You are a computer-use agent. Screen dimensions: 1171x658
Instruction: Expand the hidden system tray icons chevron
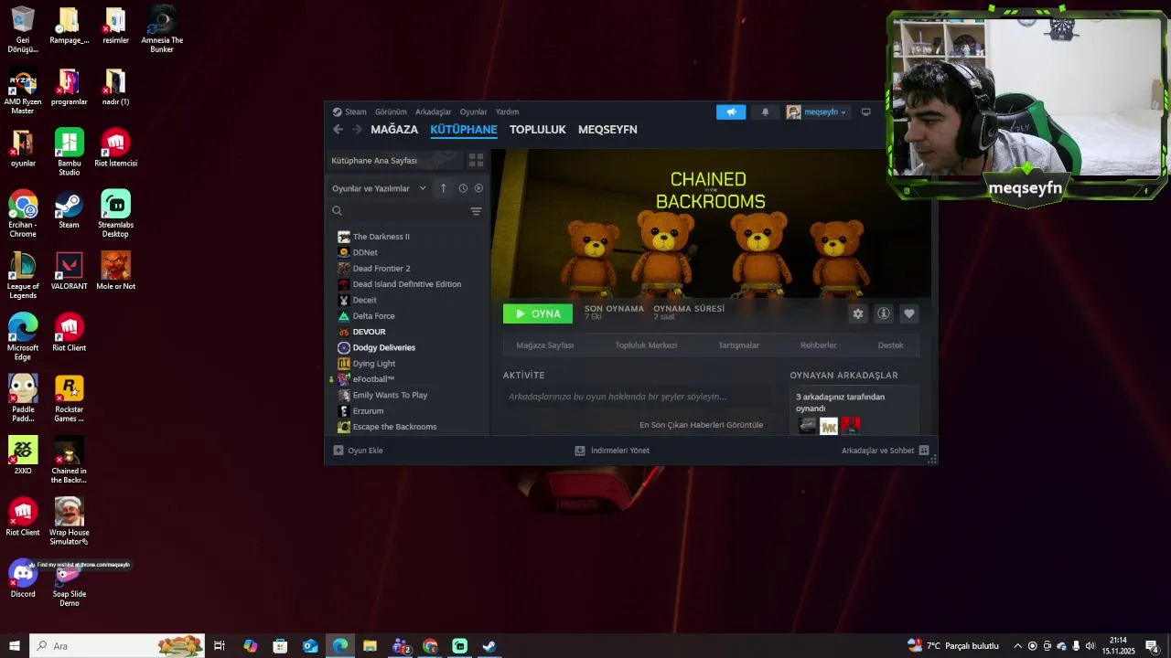pyautogui.click(x=1017, y=646)
